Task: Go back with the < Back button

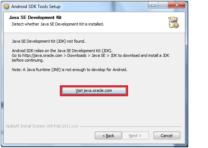Action: pyautogui.click(x=108, y=136)
